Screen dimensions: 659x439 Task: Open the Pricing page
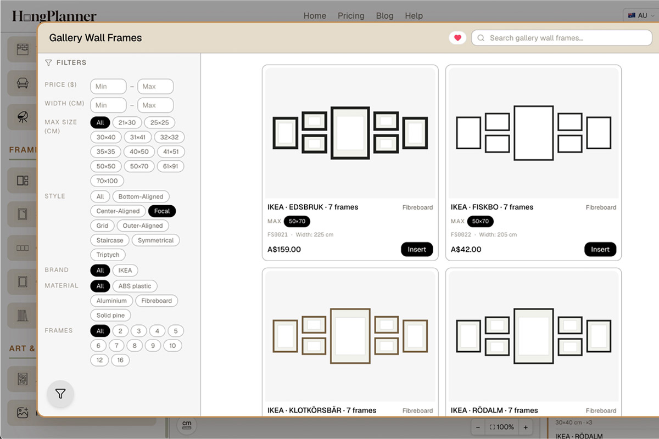click(351, 16)
